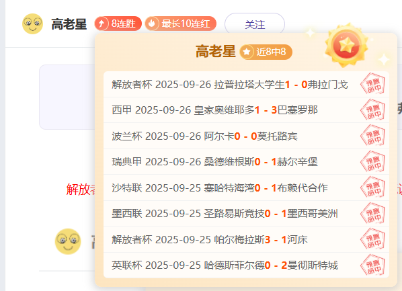The image size is (402, 291).
Task: Open the 阿尔卡 vs 莫托路宾 match entry
Action: (x=246, y=136)
